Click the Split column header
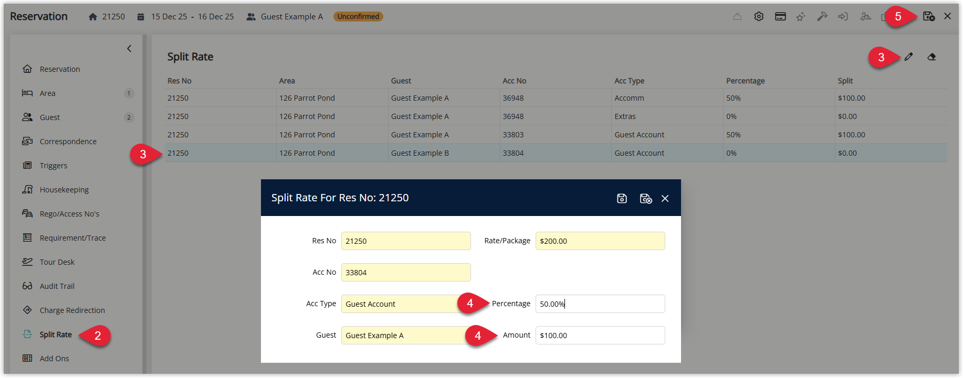 [x=845, y=81]
